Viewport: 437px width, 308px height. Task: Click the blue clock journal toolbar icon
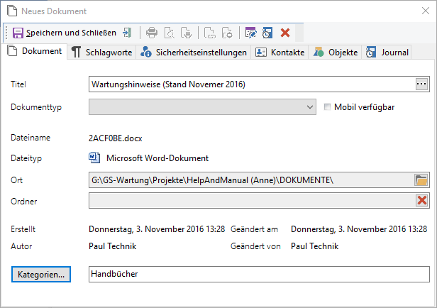267,33
